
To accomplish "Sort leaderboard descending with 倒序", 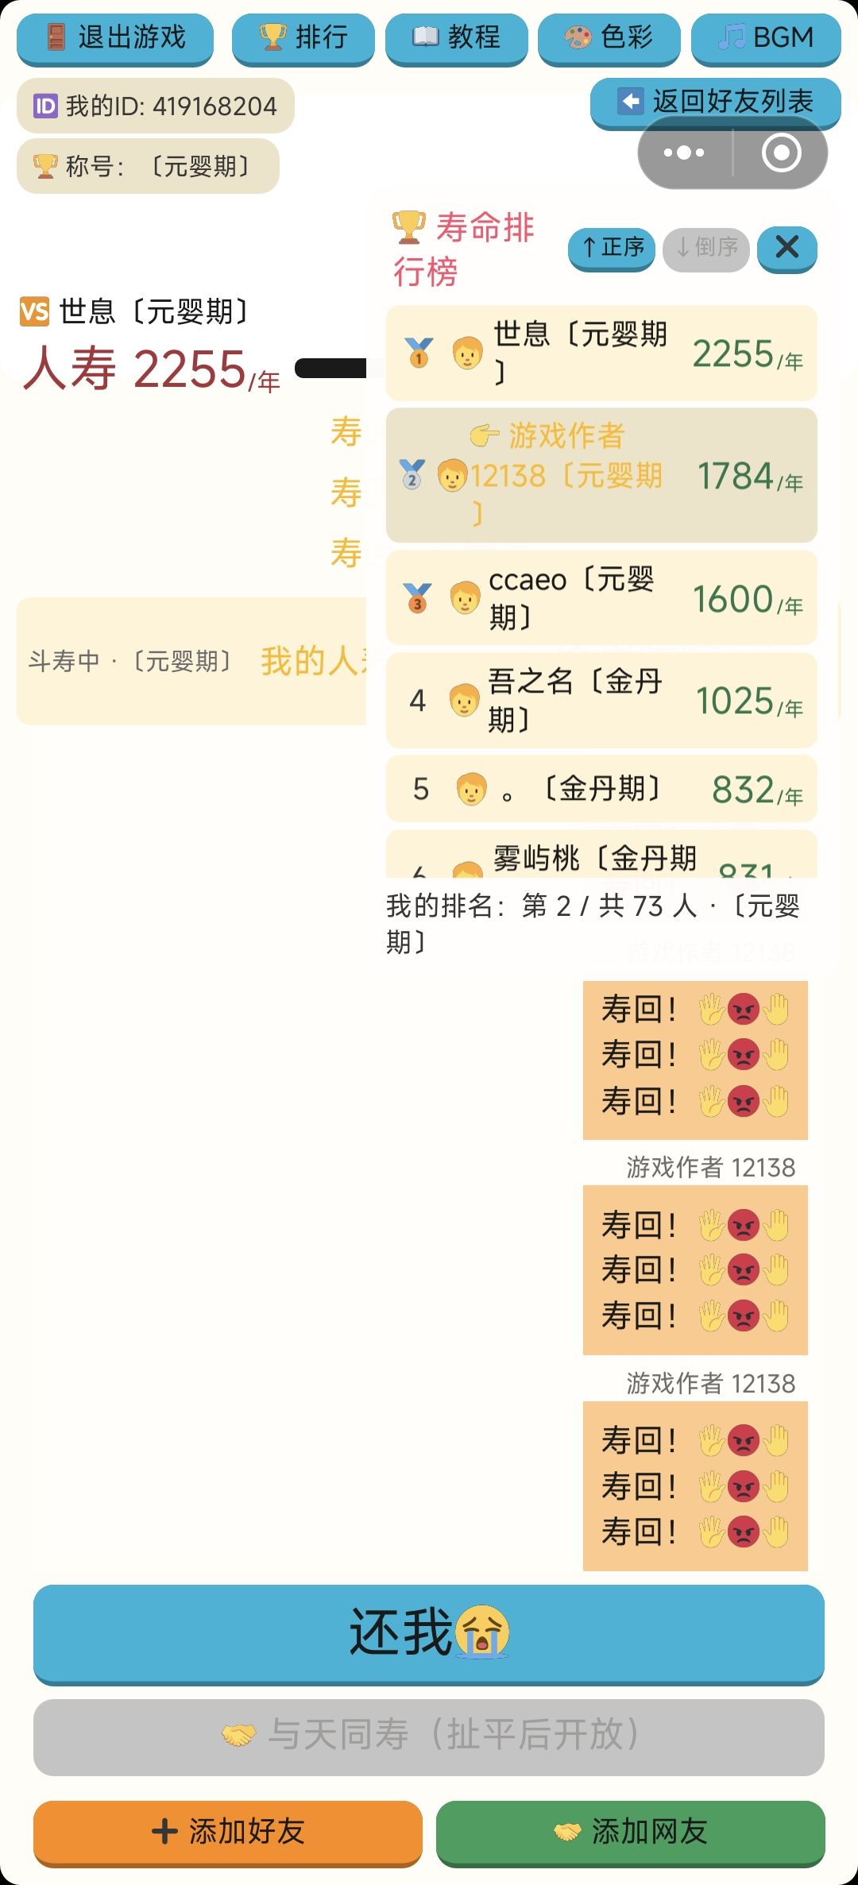I will 706,248.
